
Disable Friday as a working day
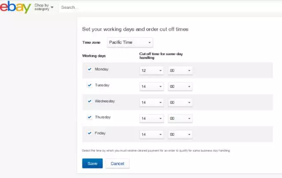coord(90,133)
